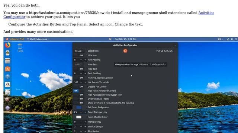Increase the Panel Transparency value

pyautogui.click(x=85, y=112)
